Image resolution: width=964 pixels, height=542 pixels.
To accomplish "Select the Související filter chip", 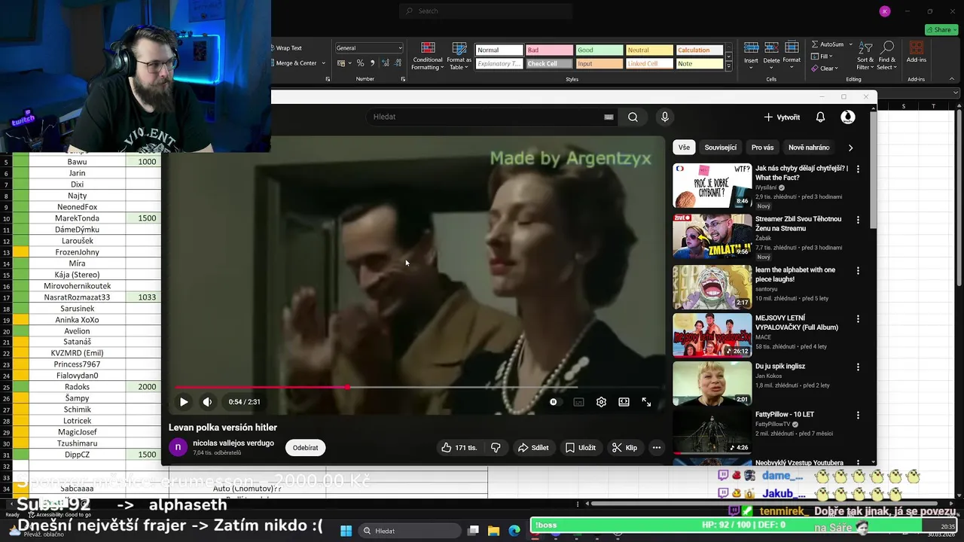I will point(721,148).
